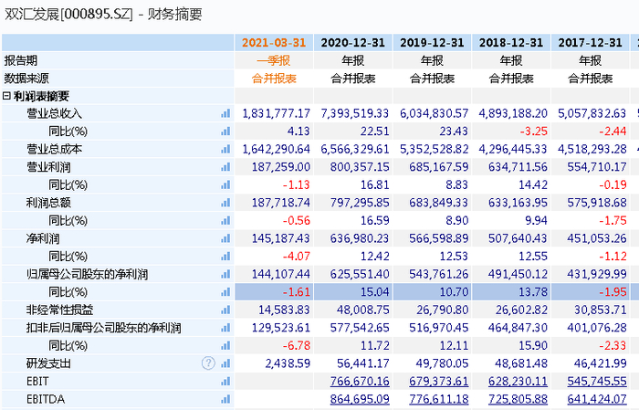Open EBITDA link value 776,611.18
The width and height of the screenshot is (639, 410).
coord(438,399)
